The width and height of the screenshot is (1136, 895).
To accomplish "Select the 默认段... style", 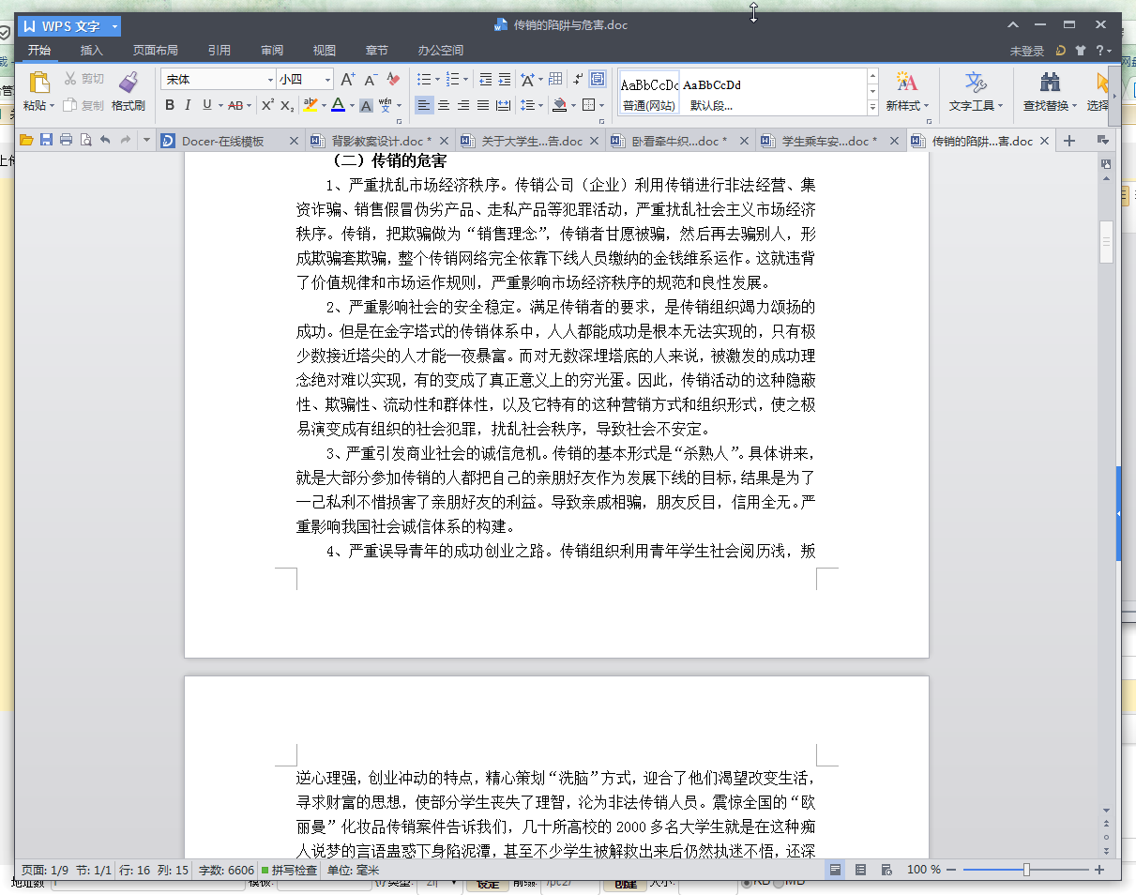I will pyautogui.click(x=711, y=94).
